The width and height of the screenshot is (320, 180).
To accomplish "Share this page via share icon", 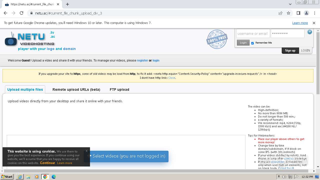I will click(x=280, y=13).
